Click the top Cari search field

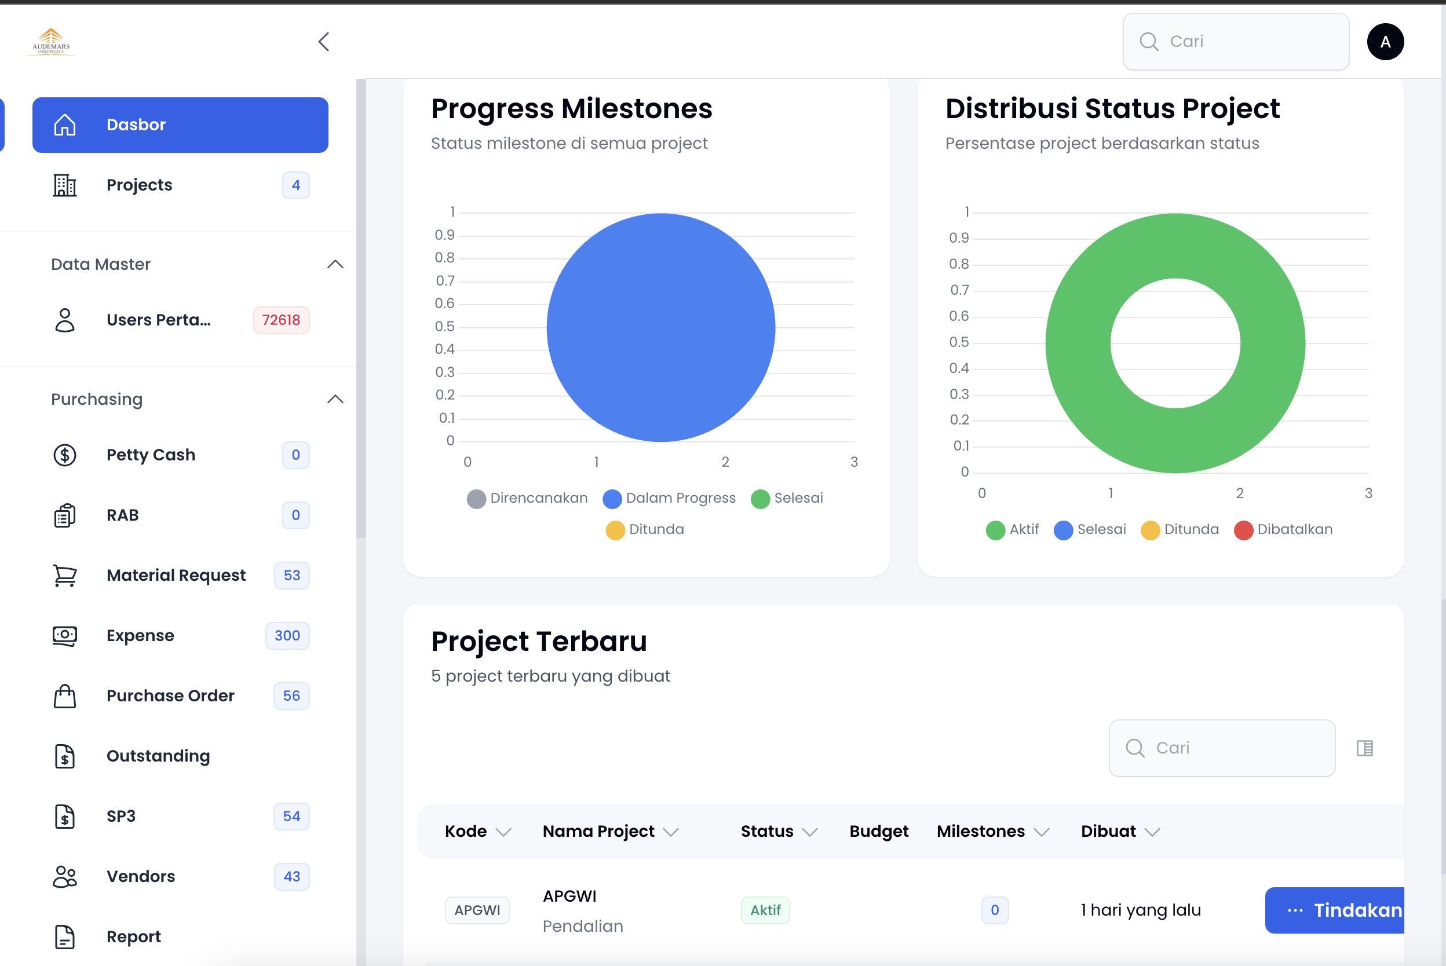click(1235, 42)
